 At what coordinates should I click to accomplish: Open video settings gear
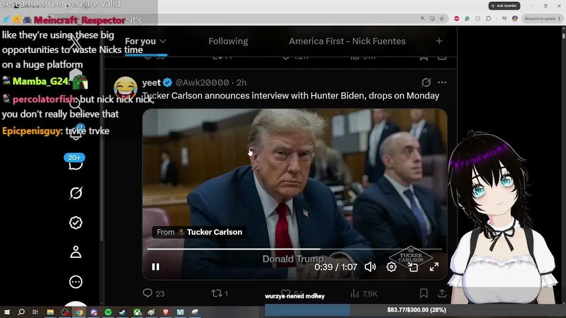[x=391, y=267]
